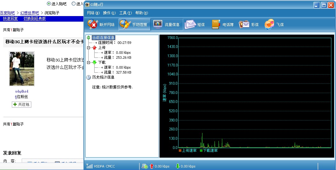This screenshot has height=170, width=336.
Task: Click the 注意: 统计数据仅供参考 note
Action: tap(113, 87)
